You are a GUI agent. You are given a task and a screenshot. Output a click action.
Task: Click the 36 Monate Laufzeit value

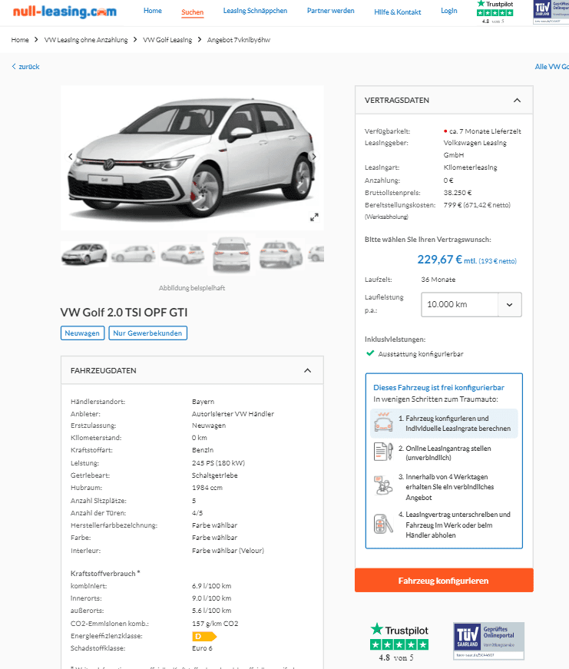(438, 280)
